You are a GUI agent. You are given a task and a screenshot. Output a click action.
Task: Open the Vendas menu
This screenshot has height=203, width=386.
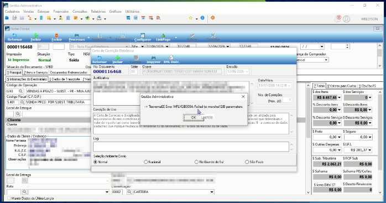coord(28,11)
